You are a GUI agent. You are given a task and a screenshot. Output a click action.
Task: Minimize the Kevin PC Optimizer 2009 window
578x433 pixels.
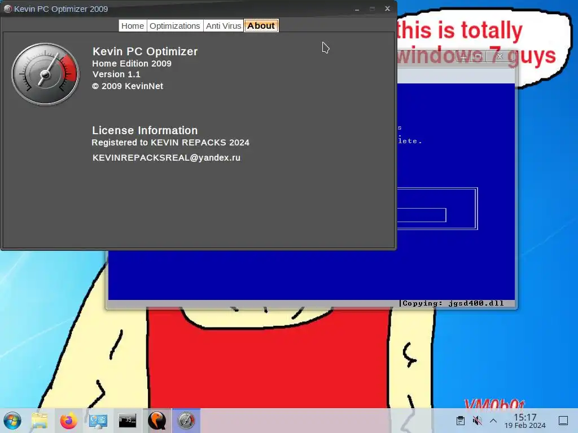coord(357,9)
